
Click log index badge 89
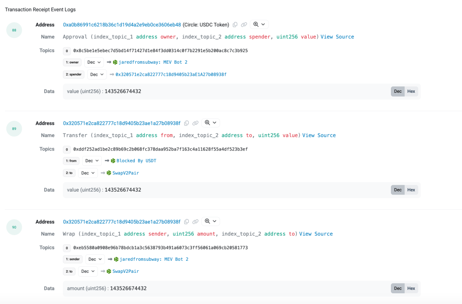(14, 129)
